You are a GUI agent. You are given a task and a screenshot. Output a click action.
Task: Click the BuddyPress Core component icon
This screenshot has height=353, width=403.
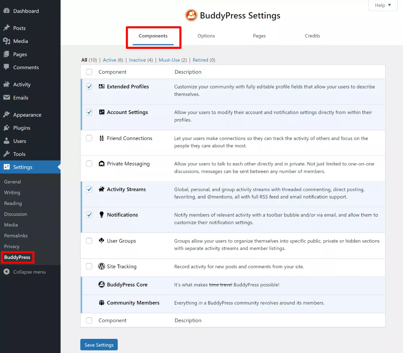[x=102, y=284]
